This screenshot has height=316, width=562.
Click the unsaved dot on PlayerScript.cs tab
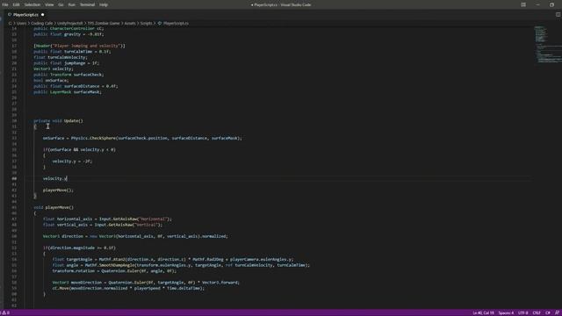pos(43,15)
